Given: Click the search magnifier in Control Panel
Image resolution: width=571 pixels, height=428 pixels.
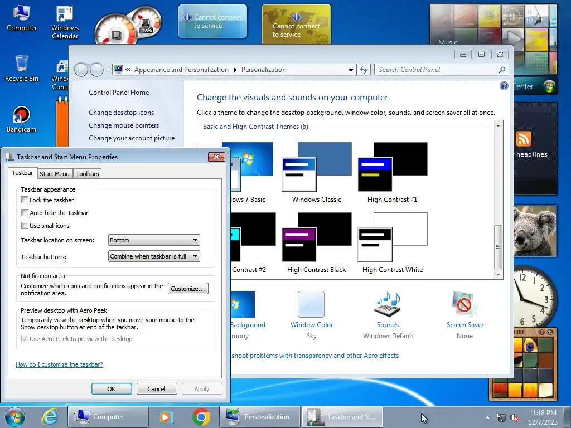Looking at the screenshot, I should pos(502,70).
